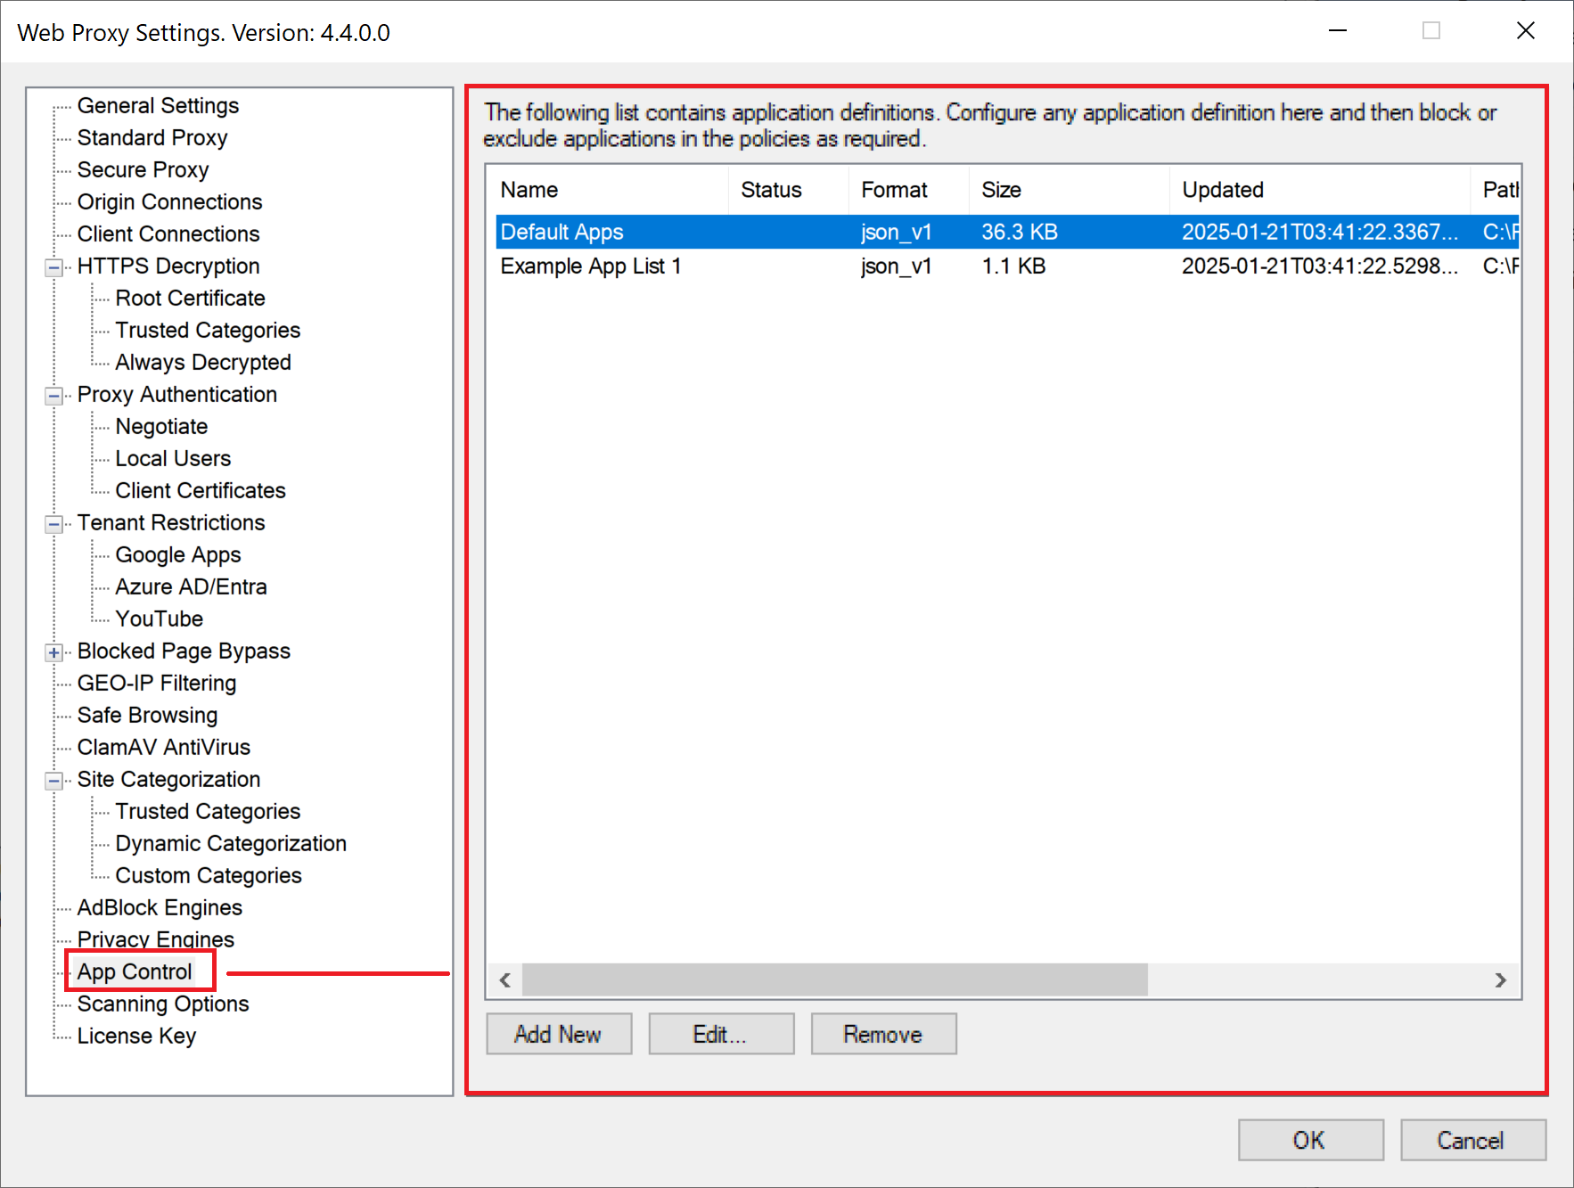The height and width of the screenshot is (1188, 1574).
Task: Select Standard Proxy settings
Action: coord(152,138)
